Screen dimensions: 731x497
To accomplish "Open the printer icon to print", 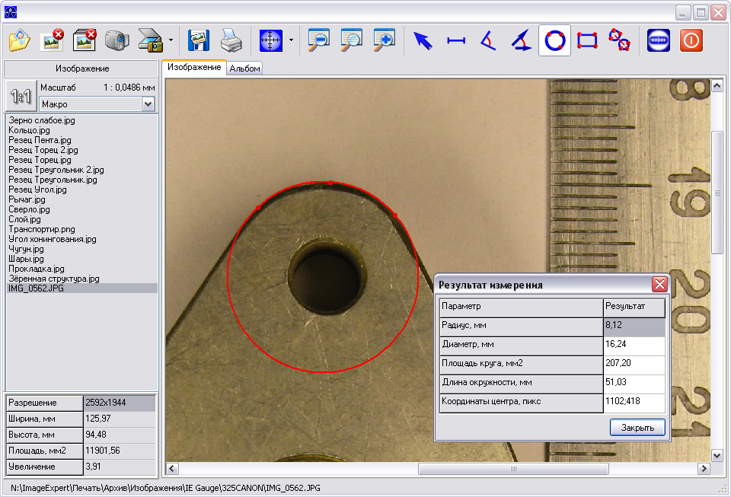I will tap(231, 40).
